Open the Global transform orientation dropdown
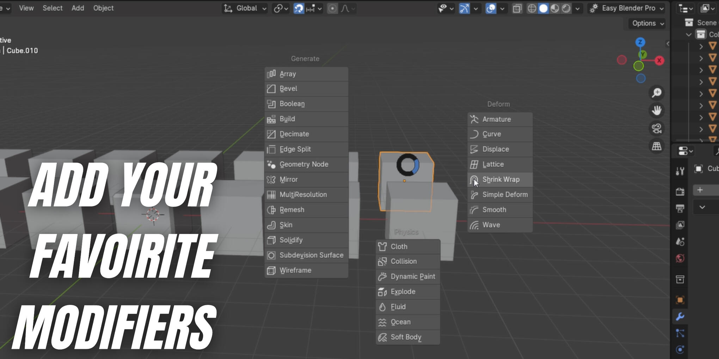 pos(245,8)
